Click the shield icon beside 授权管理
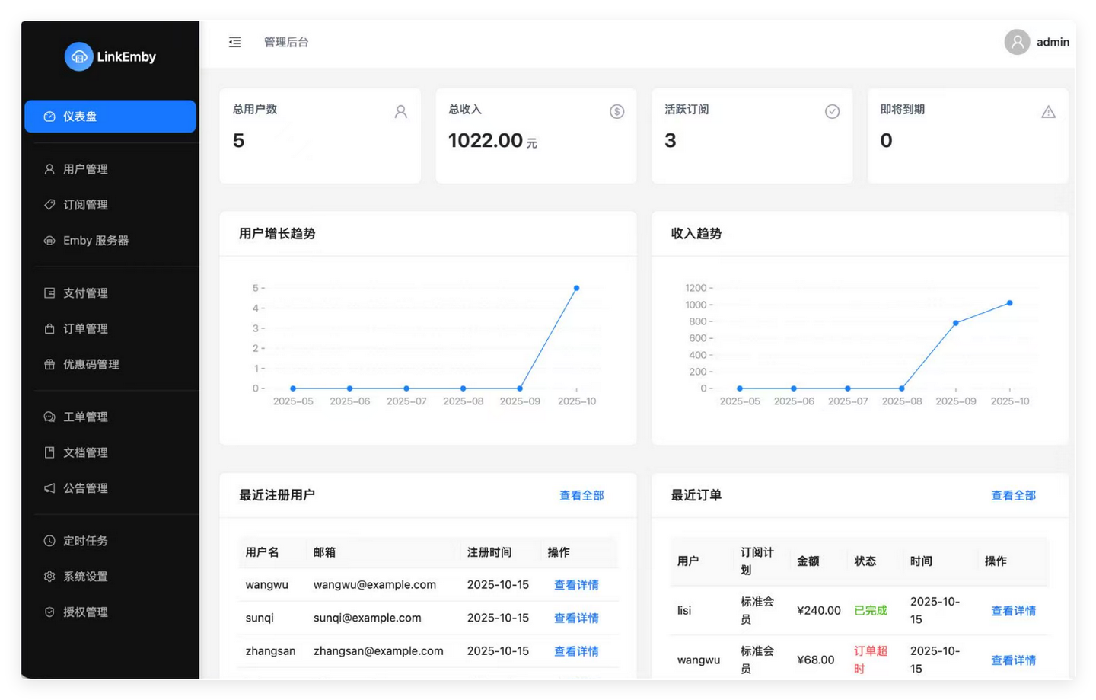 click(49, 612)
